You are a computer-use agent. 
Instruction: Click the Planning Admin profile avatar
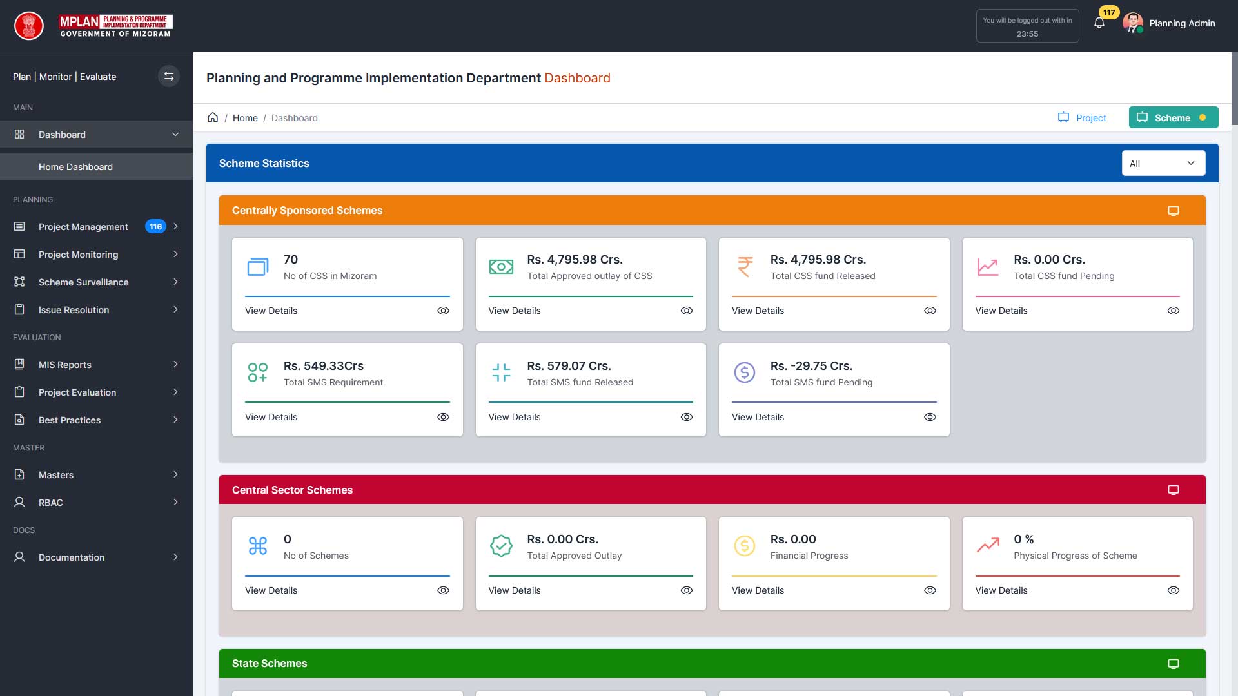(x=1132, y=23)
